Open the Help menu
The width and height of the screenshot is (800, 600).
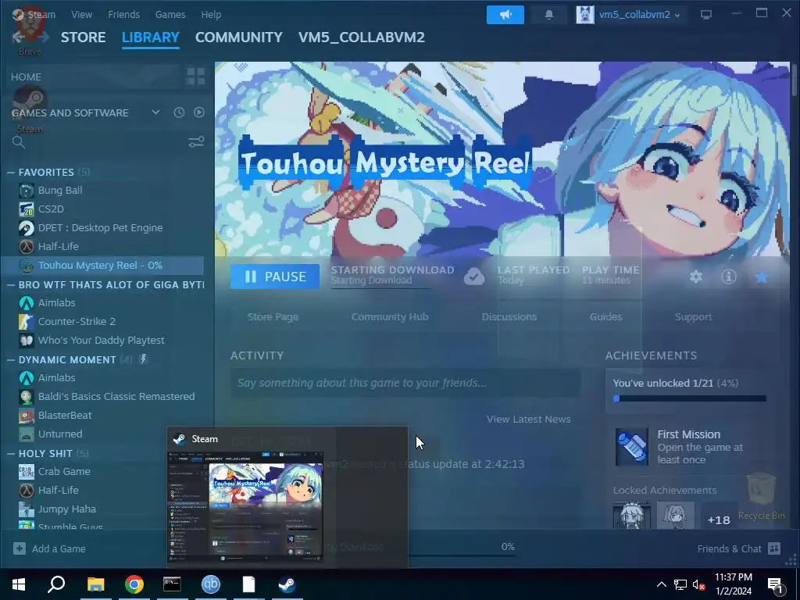[211, 15]
